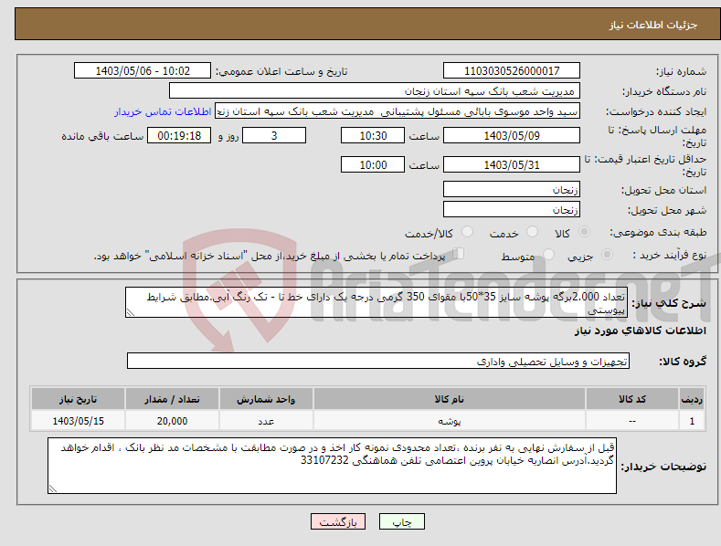Click the استان محل تحویل label
The width and height of the screenshot is (721, 546).
click(663, 190)
